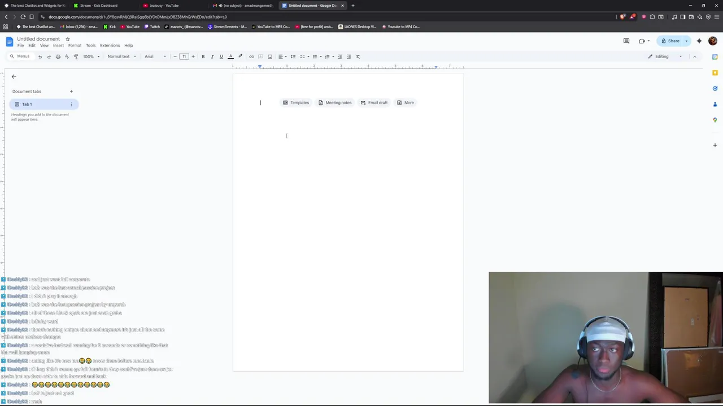
Task: Open Normal text style dropdown
Action: pyautogui.click(x=121, y=56)
